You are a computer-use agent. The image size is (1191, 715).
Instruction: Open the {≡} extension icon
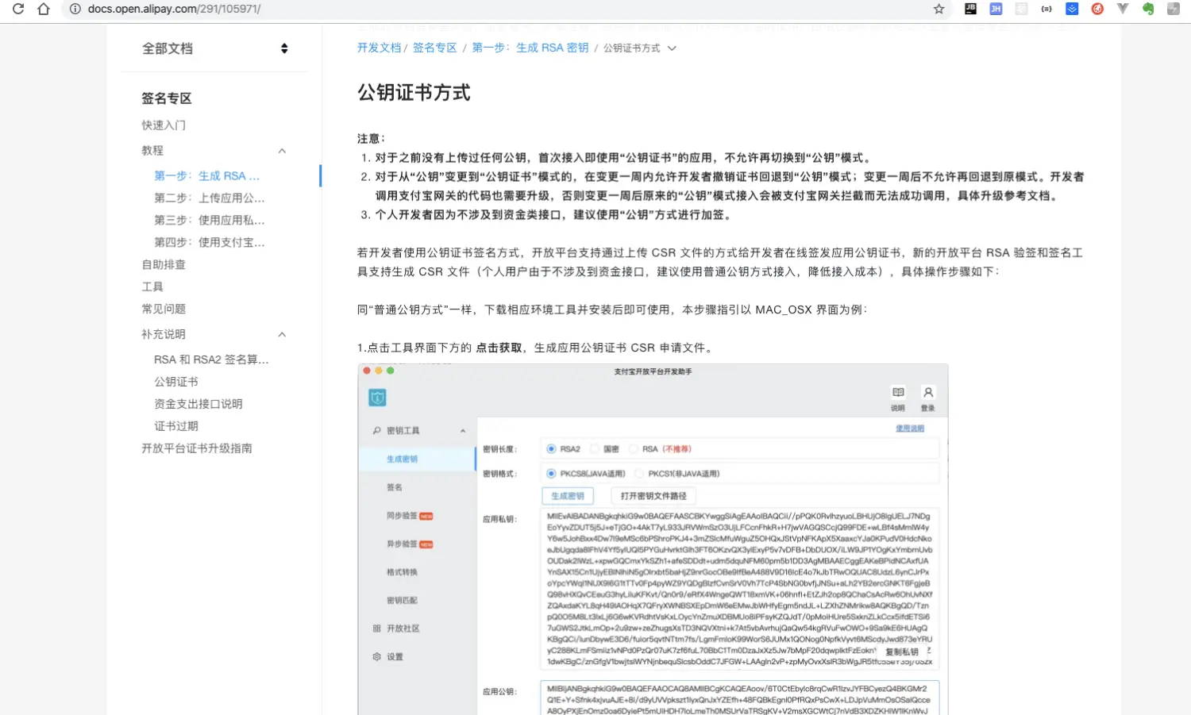pos(1046,9)
